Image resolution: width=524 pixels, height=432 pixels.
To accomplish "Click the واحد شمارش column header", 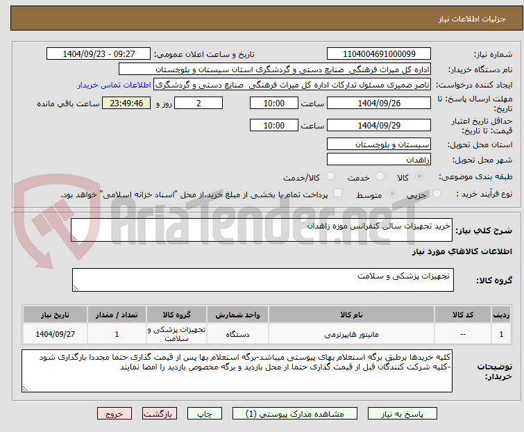I will click(x=237, y=315).
